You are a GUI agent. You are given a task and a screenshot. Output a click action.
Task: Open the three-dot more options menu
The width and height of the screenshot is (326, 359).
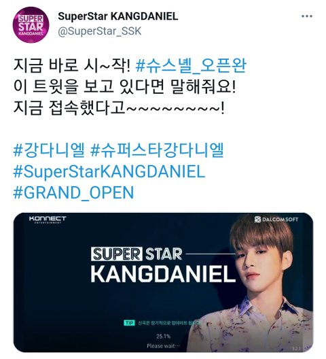(x=306, y=16)
